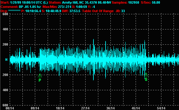Click the 18:14 time axis label
Viewport: 179px width, 110px height.
(x=60, y=108)
